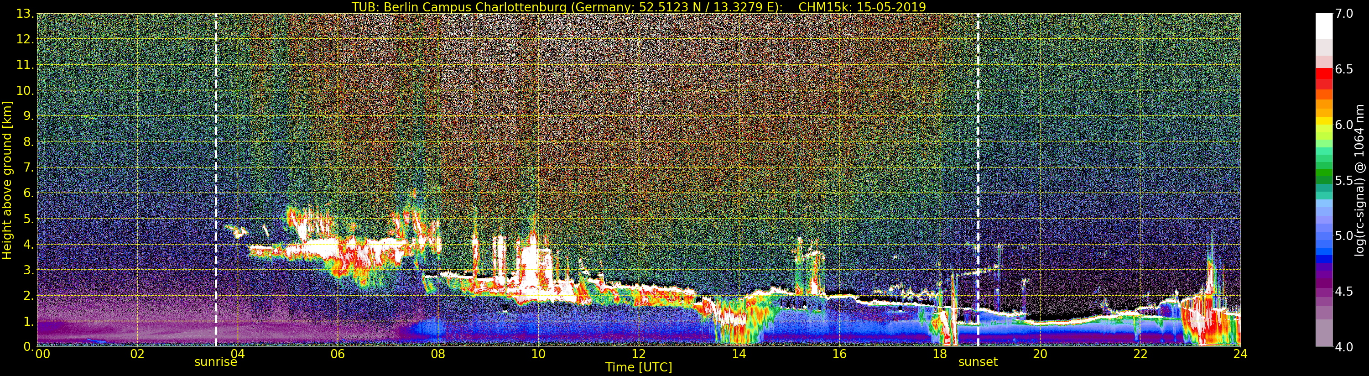This screenshot has width=1369, height=376.
Task: Click the colorbar tick label 5.0
Action: 1344,235
